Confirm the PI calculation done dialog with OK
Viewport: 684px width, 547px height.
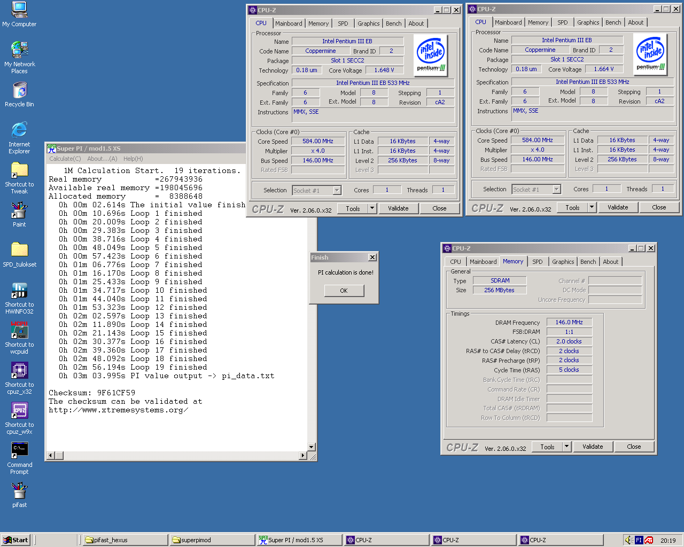(344, 291)
